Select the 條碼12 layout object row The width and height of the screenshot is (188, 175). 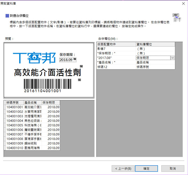[116, 67]
